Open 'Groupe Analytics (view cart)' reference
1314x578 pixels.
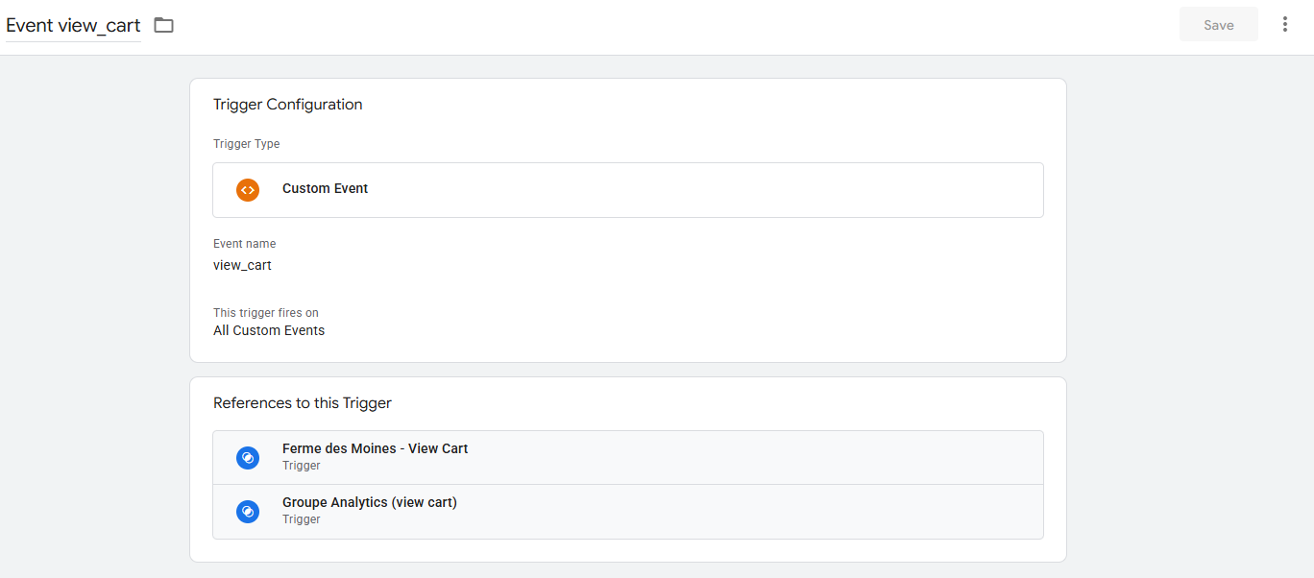[x=628, y=512]
